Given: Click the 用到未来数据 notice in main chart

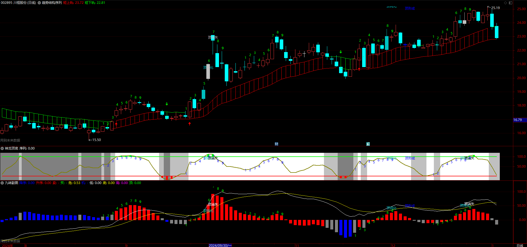Looking at the screenshot, I should [x=10, y=140].
